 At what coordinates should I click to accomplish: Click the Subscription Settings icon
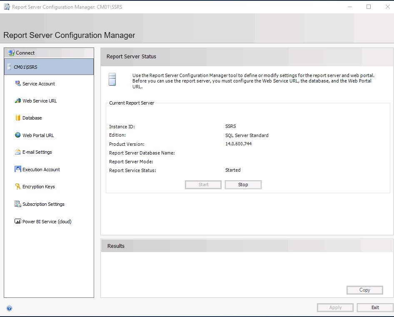click(x=18, y=204)
